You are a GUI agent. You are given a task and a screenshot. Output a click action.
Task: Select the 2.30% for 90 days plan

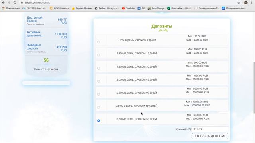[98, 95]
